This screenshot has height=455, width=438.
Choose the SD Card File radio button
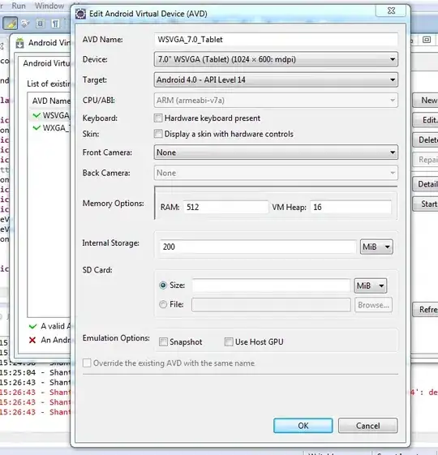pos(163,304)
